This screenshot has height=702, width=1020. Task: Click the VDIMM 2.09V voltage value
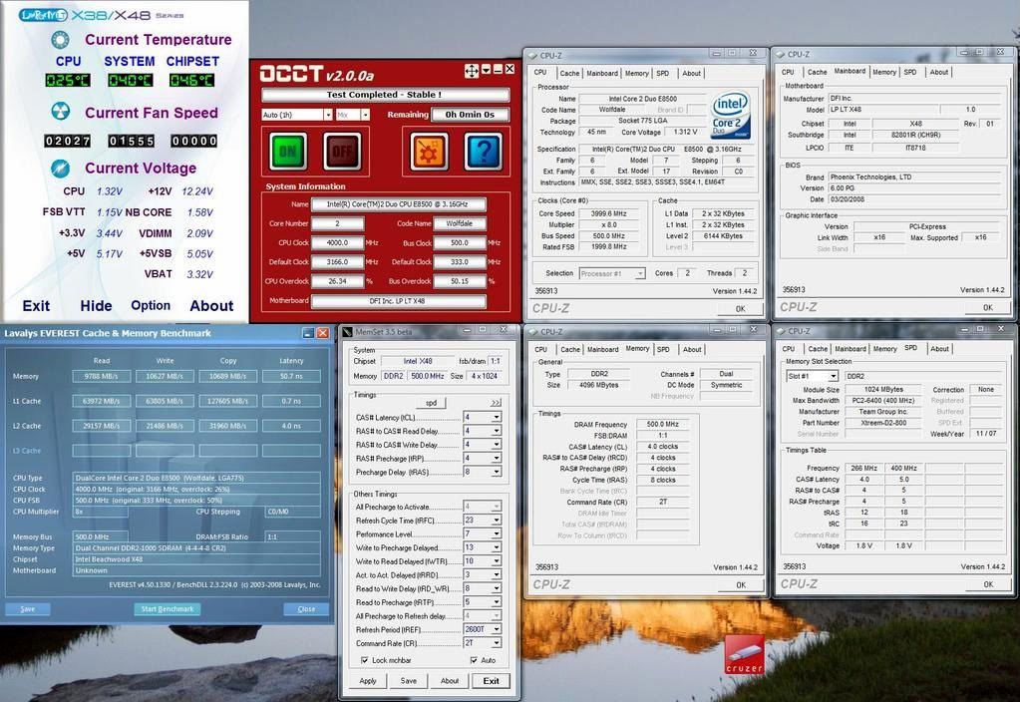tap(199, 233)
